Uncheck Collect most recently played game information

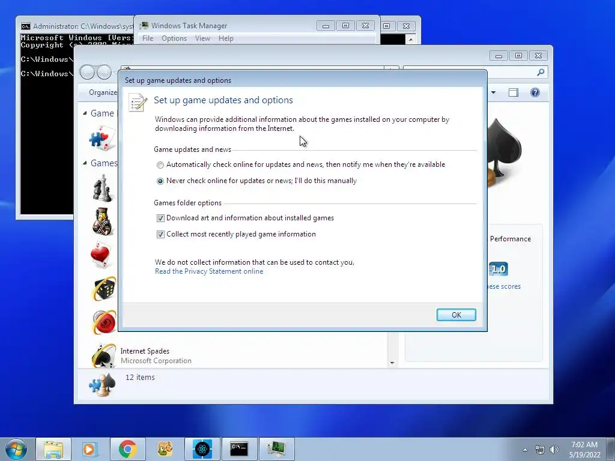160,235
